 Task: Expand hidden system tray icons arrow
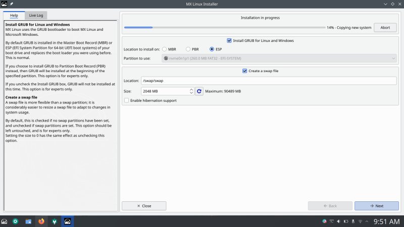click(x=367, y=221)
